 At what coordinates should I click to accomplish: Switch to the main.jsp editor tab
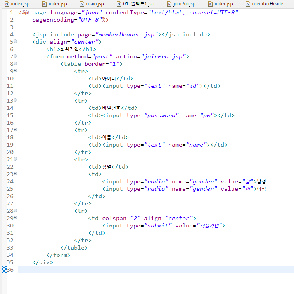92,4
